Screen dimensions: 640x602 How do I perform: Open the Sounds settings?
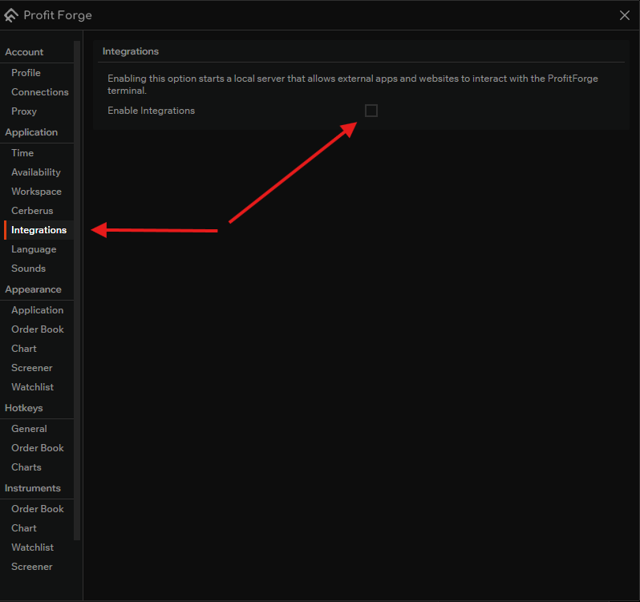[x=29, y=269]
